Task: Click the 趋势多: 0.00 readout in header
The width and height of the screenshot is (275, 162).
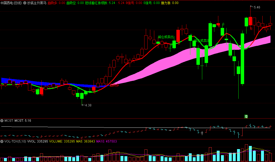Action: [56, 3]
